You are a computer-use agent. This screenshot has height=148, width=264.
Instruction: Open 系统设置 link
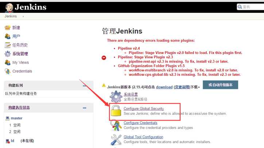(131, 94)
